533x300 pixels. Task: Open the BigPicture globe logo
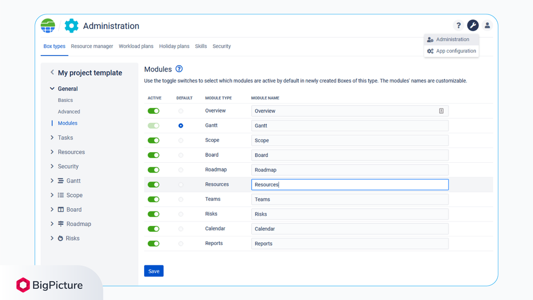[x=48, y=26]
